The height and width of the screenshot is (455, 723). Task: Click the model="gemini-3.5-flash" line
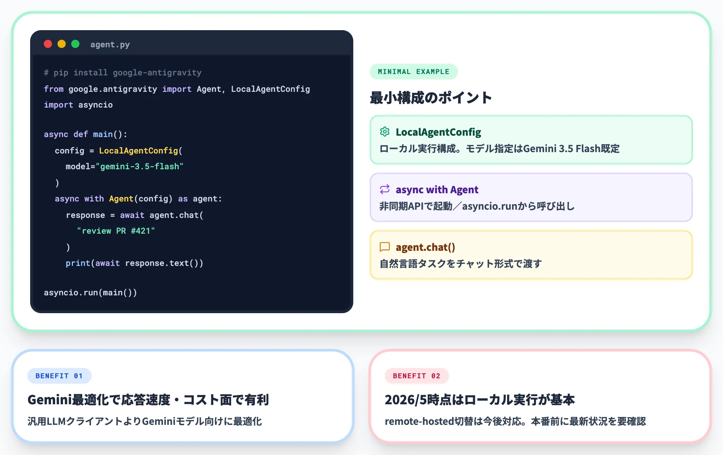tap(125, 167)
